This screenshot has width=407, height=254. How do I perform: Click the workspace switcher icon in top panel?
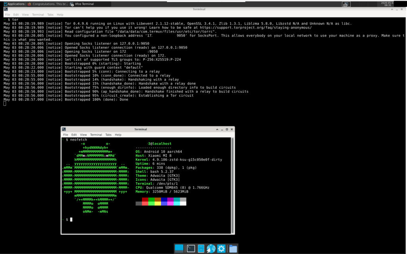346,4
